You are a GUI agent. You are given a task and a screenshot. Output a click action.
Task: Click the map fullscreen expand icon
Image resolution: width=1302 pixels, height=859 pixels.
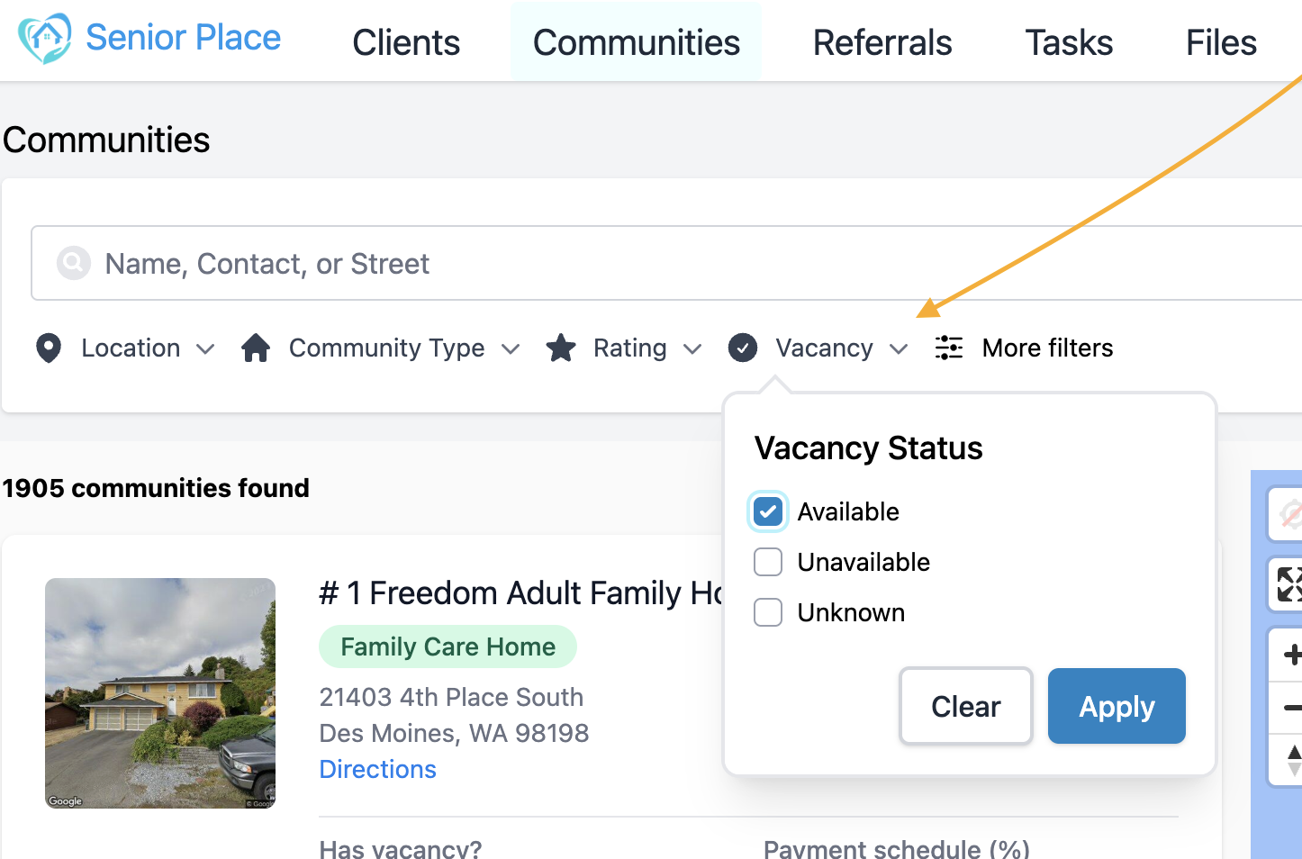pyautogui.click(x=1289, y=583)
